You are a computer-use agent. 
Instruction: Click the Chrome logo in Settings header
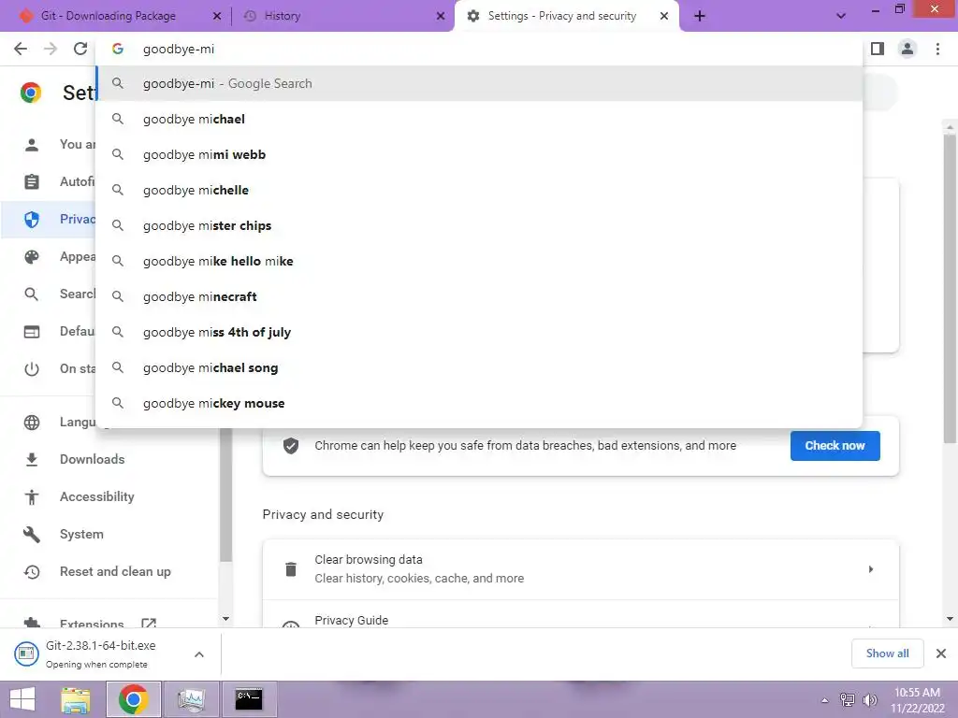point(31,93)
